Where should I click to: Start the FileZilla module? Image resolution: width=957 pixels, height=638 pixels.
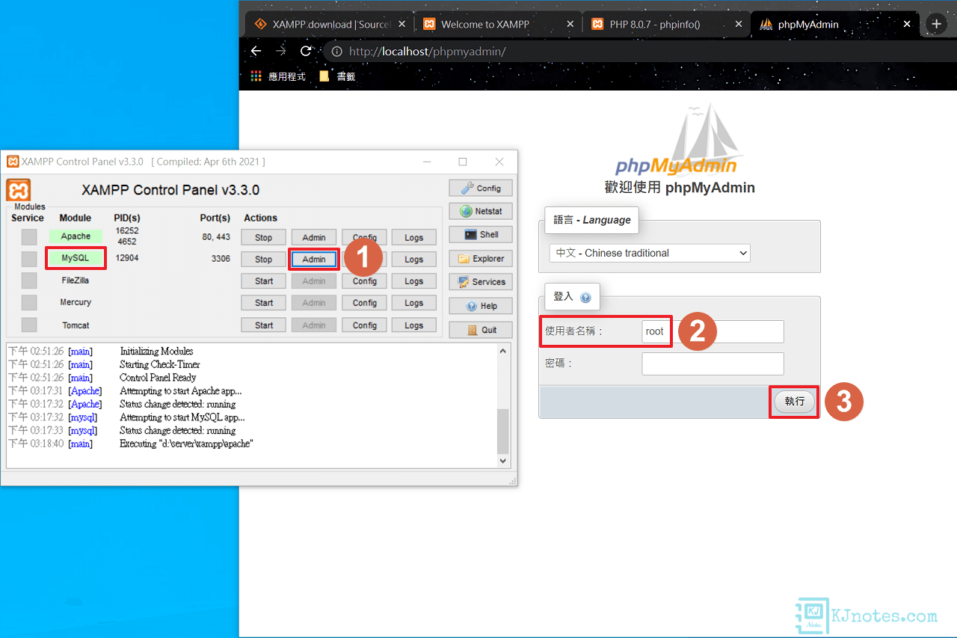pyautogui.click(x=264, y=281)
